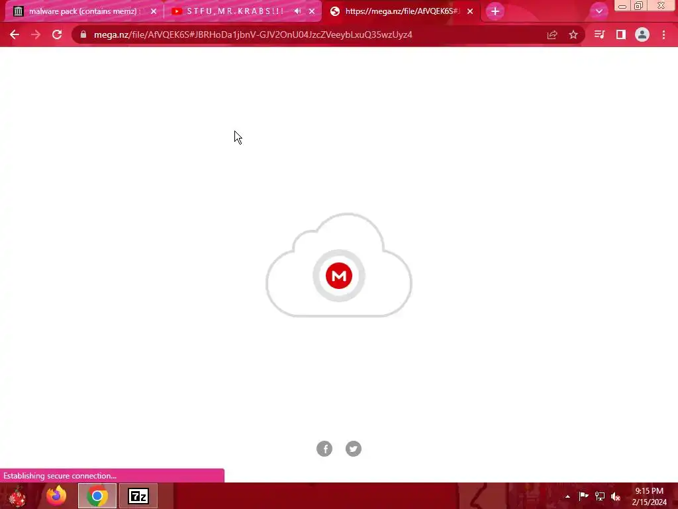Click the lock site info icon
Image resolution: width=678 pixels, height=509 pixels.
pyautogui.click(x=83, y=34)
